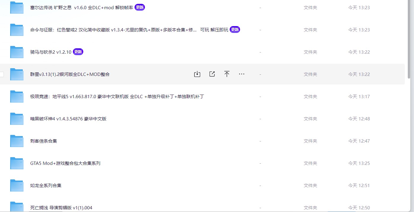Select folder name 刺客信条合集

44,141
